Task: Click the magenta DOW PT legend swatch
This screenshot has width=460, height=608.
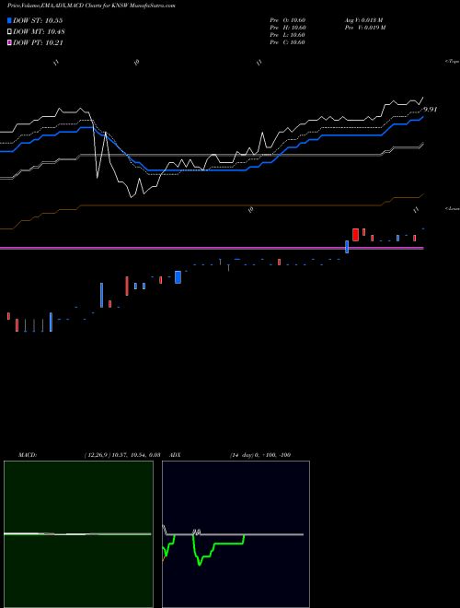Action: [x=9, y=42]
